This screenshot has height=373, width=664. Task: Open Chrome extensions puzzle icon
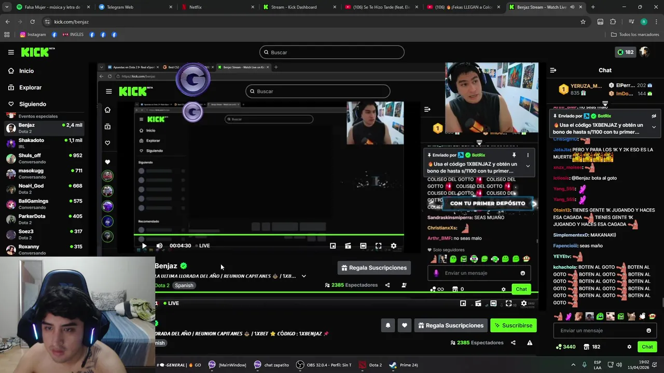pos(613,22)
